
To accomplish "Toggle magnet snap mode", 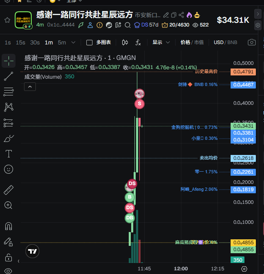I will coord(9,226).
